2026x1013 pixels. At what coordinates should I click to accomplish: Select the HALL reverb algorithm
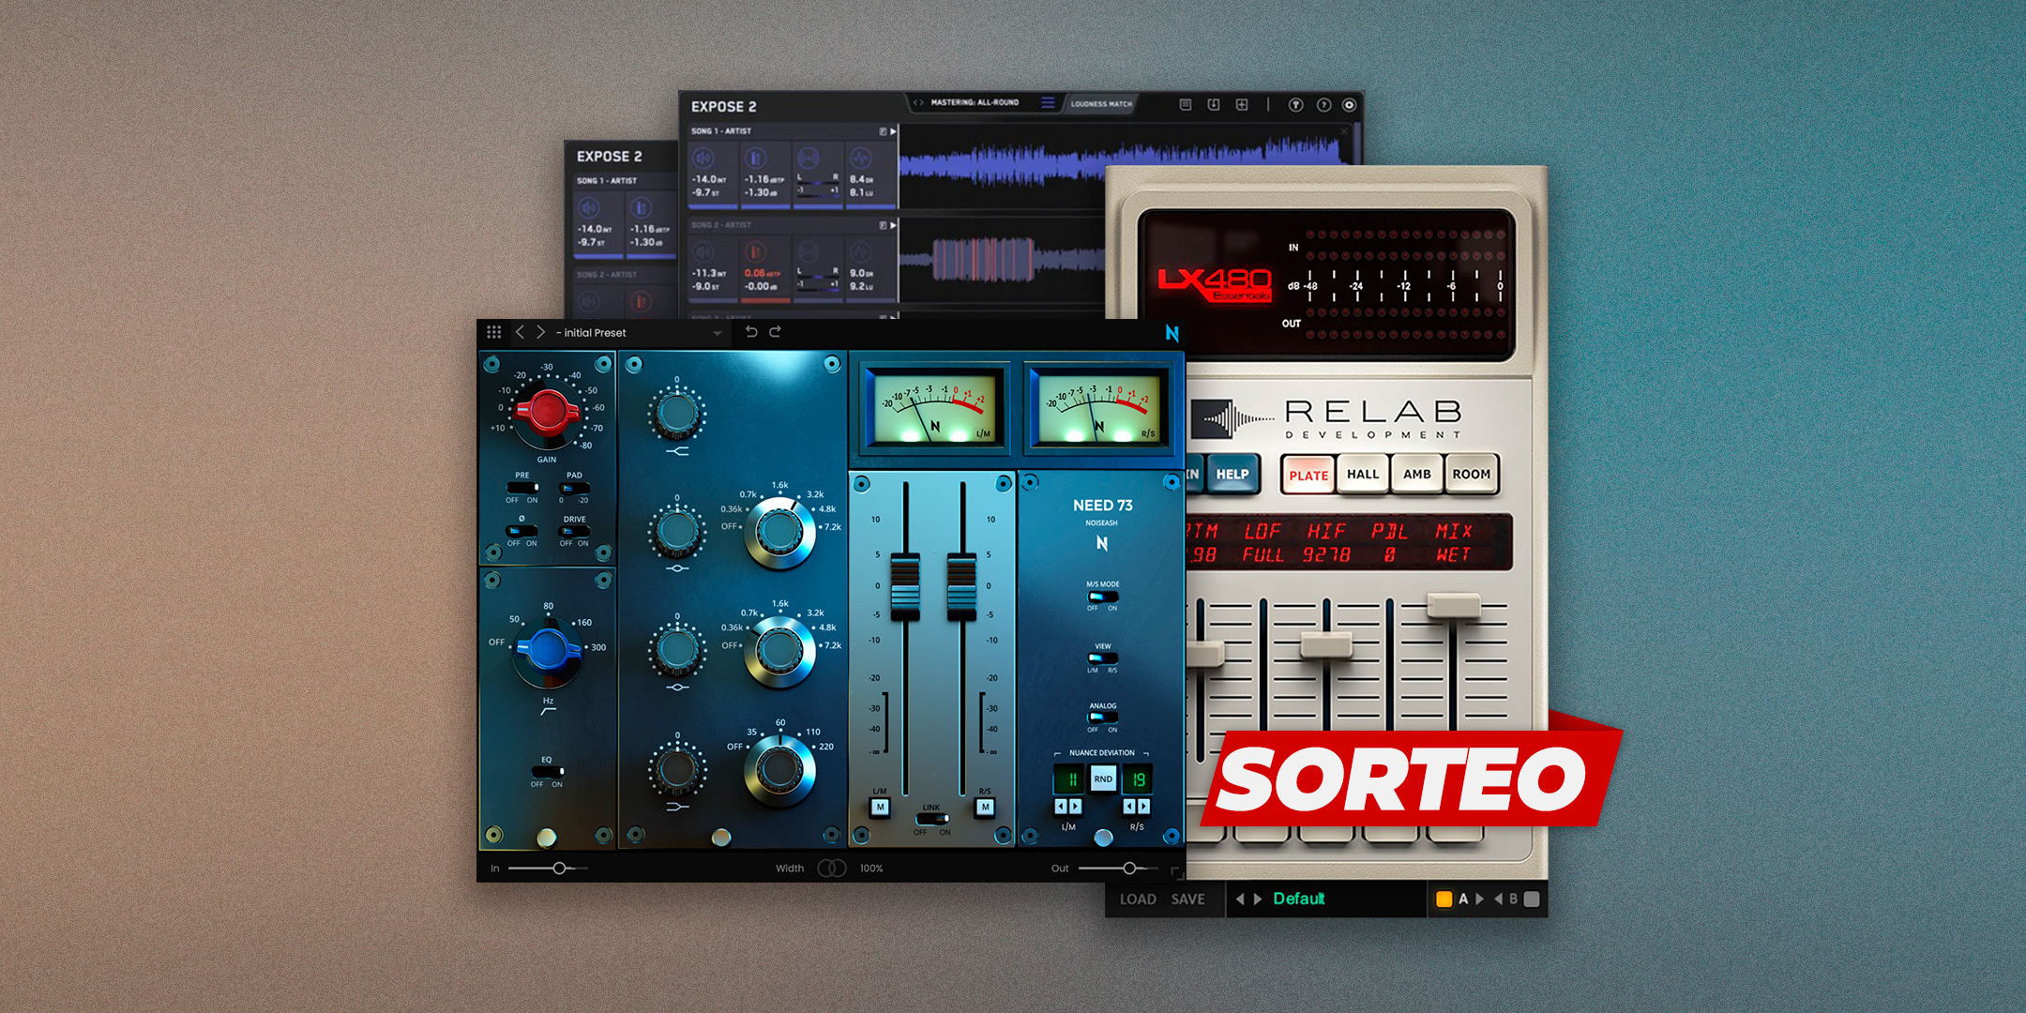[1363, 475]
